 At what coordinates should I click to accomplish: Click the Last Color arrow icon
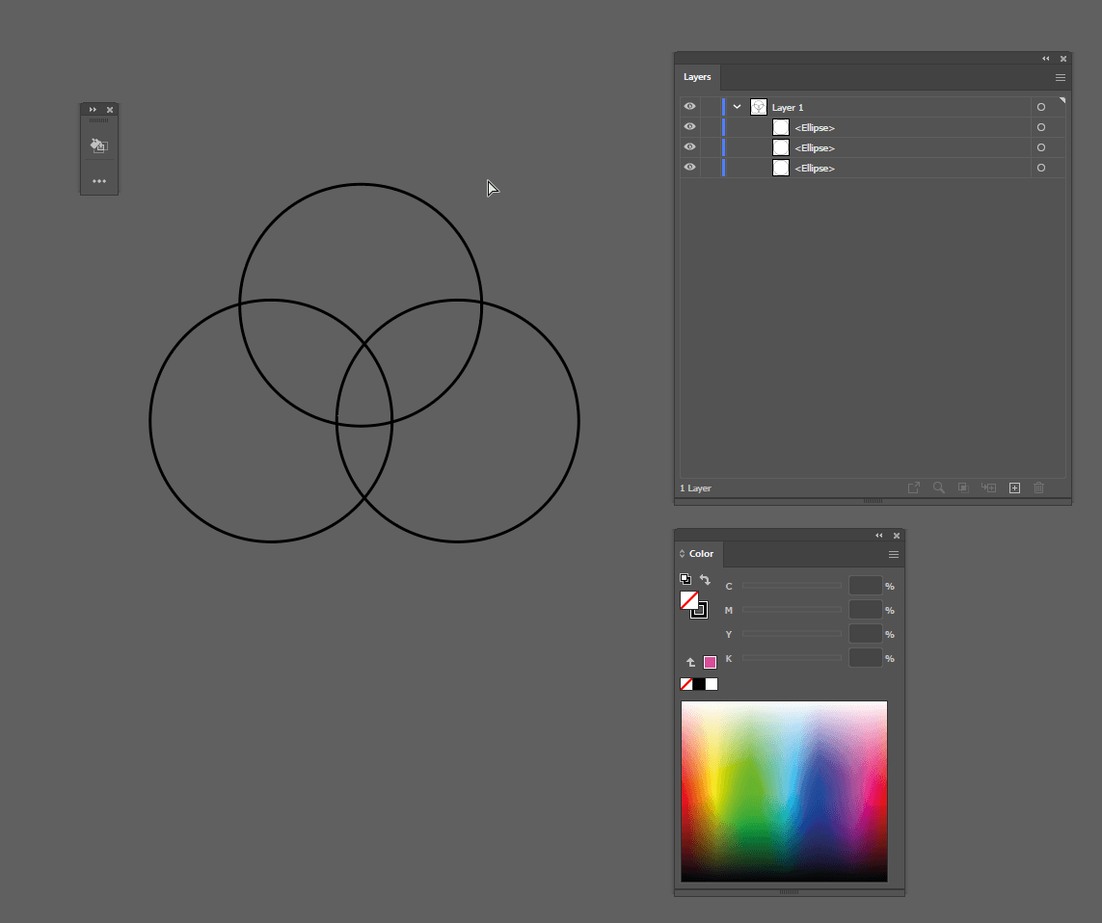691,663
